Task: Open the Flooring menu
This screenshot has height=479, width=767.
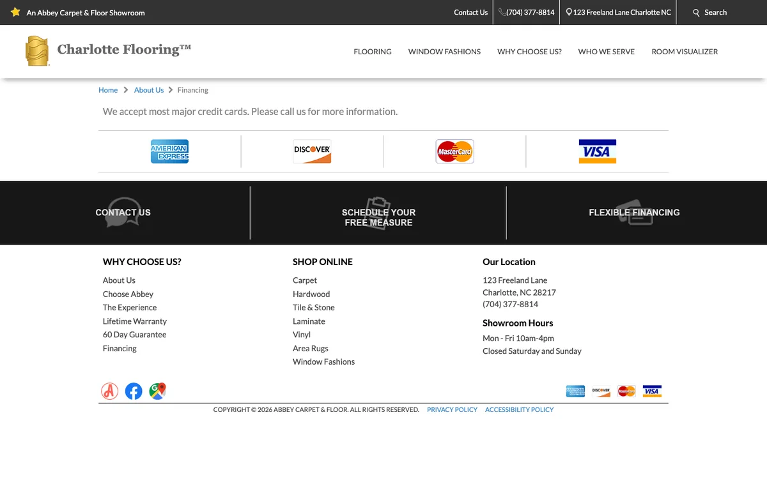Action: point(373,52)
